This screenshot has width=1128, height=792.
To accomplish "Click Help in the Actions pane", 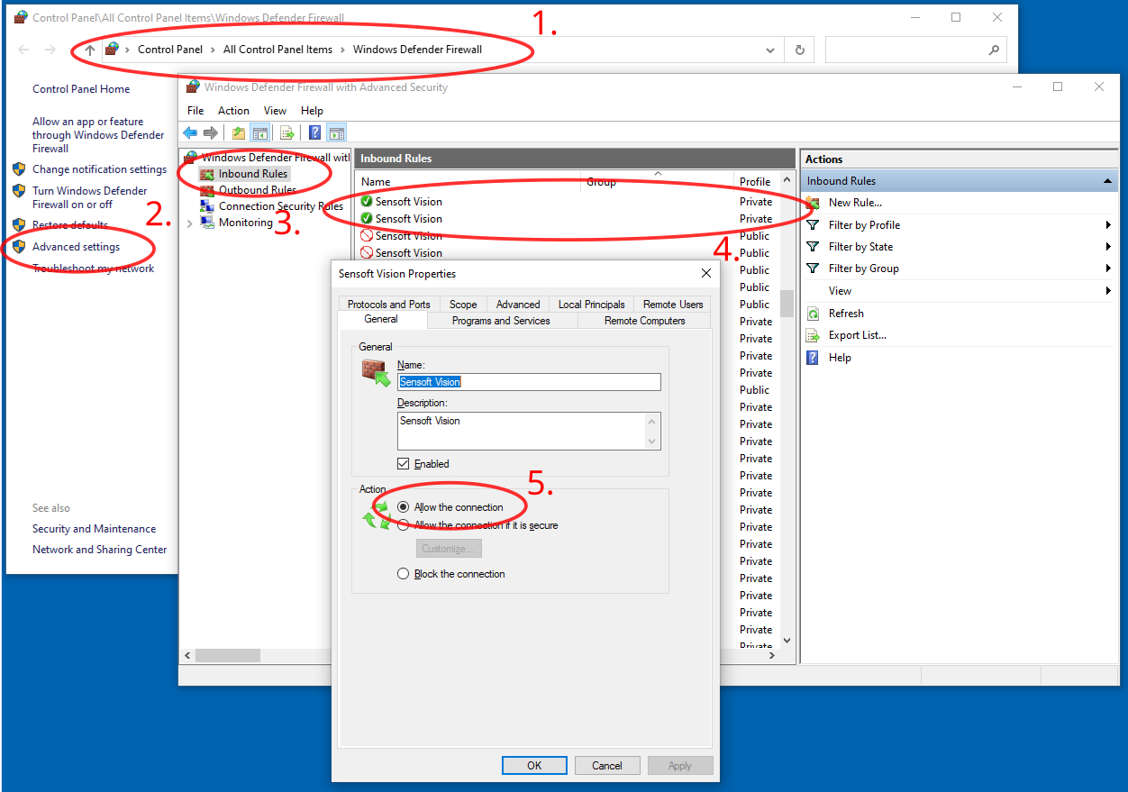I will coord(840,358).
